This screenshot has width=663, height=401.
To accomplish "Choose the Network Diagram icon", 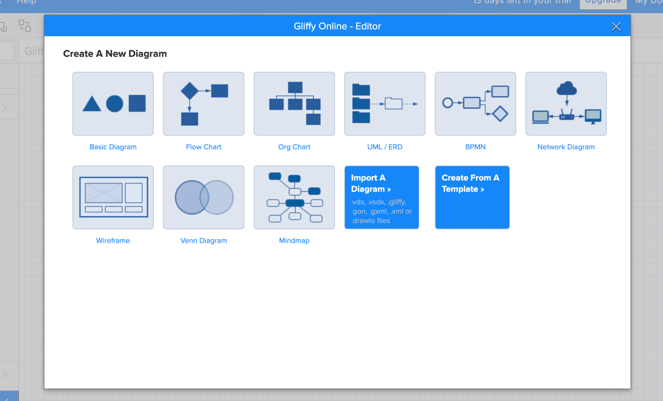I will coord(566,104).
